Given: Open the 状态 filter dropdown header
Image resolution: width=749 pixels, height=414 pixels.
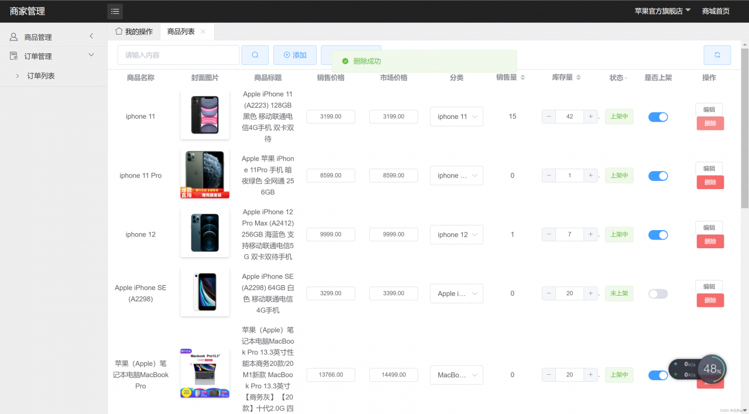Looking at the screenshot, I should pyautogui.click(x=619, y=77).
